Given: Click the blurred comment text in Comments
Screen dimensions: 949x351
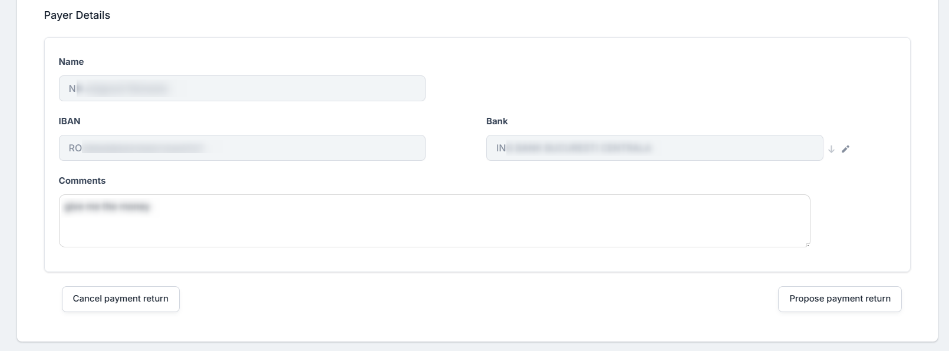Looking at the screenshot, I should pyautogui.click(x=107, y=207).
